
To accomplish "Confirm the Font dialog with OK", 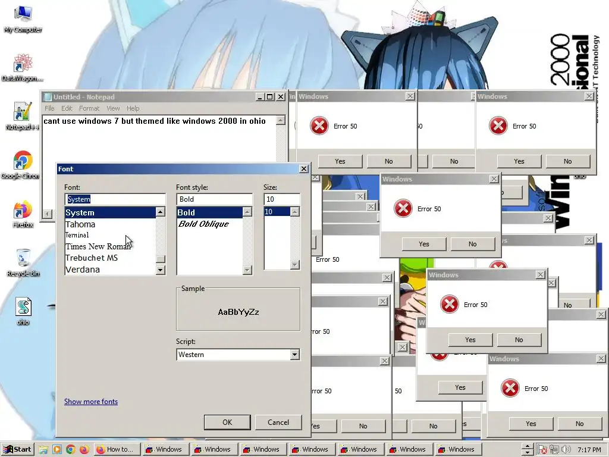I will (227, 422).
